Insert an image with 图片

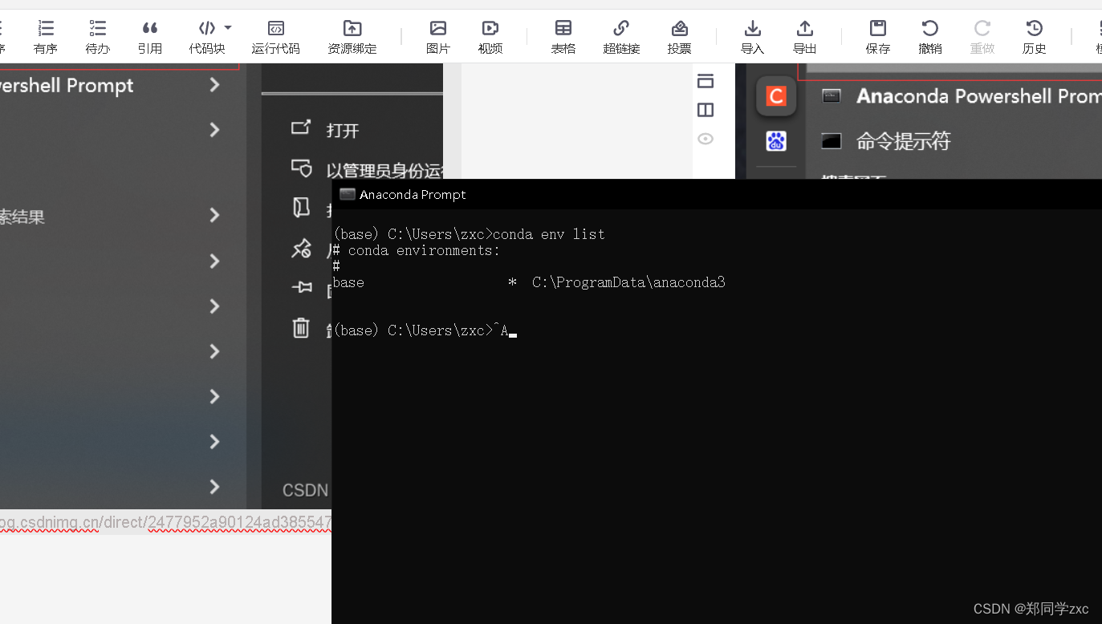click(x=438, y=38)
